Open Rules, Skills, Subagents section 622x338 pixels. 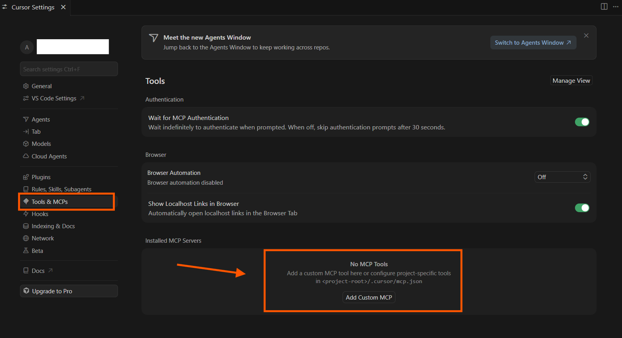coord(69,189)
